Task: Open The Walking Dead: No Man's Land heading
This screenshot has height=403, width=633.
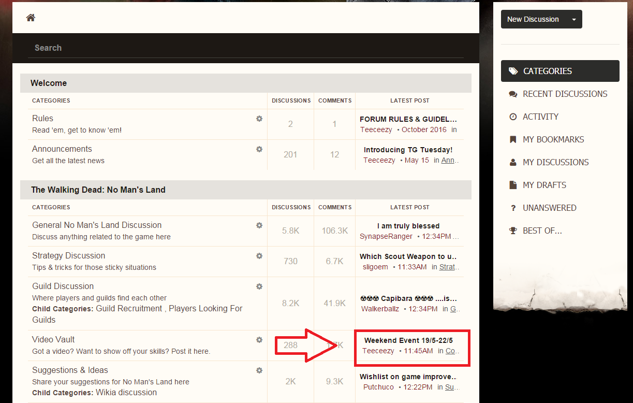Action: coord(98,190)
